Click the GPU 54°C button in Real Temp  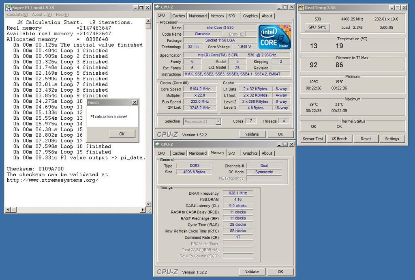tap(317, 27)
